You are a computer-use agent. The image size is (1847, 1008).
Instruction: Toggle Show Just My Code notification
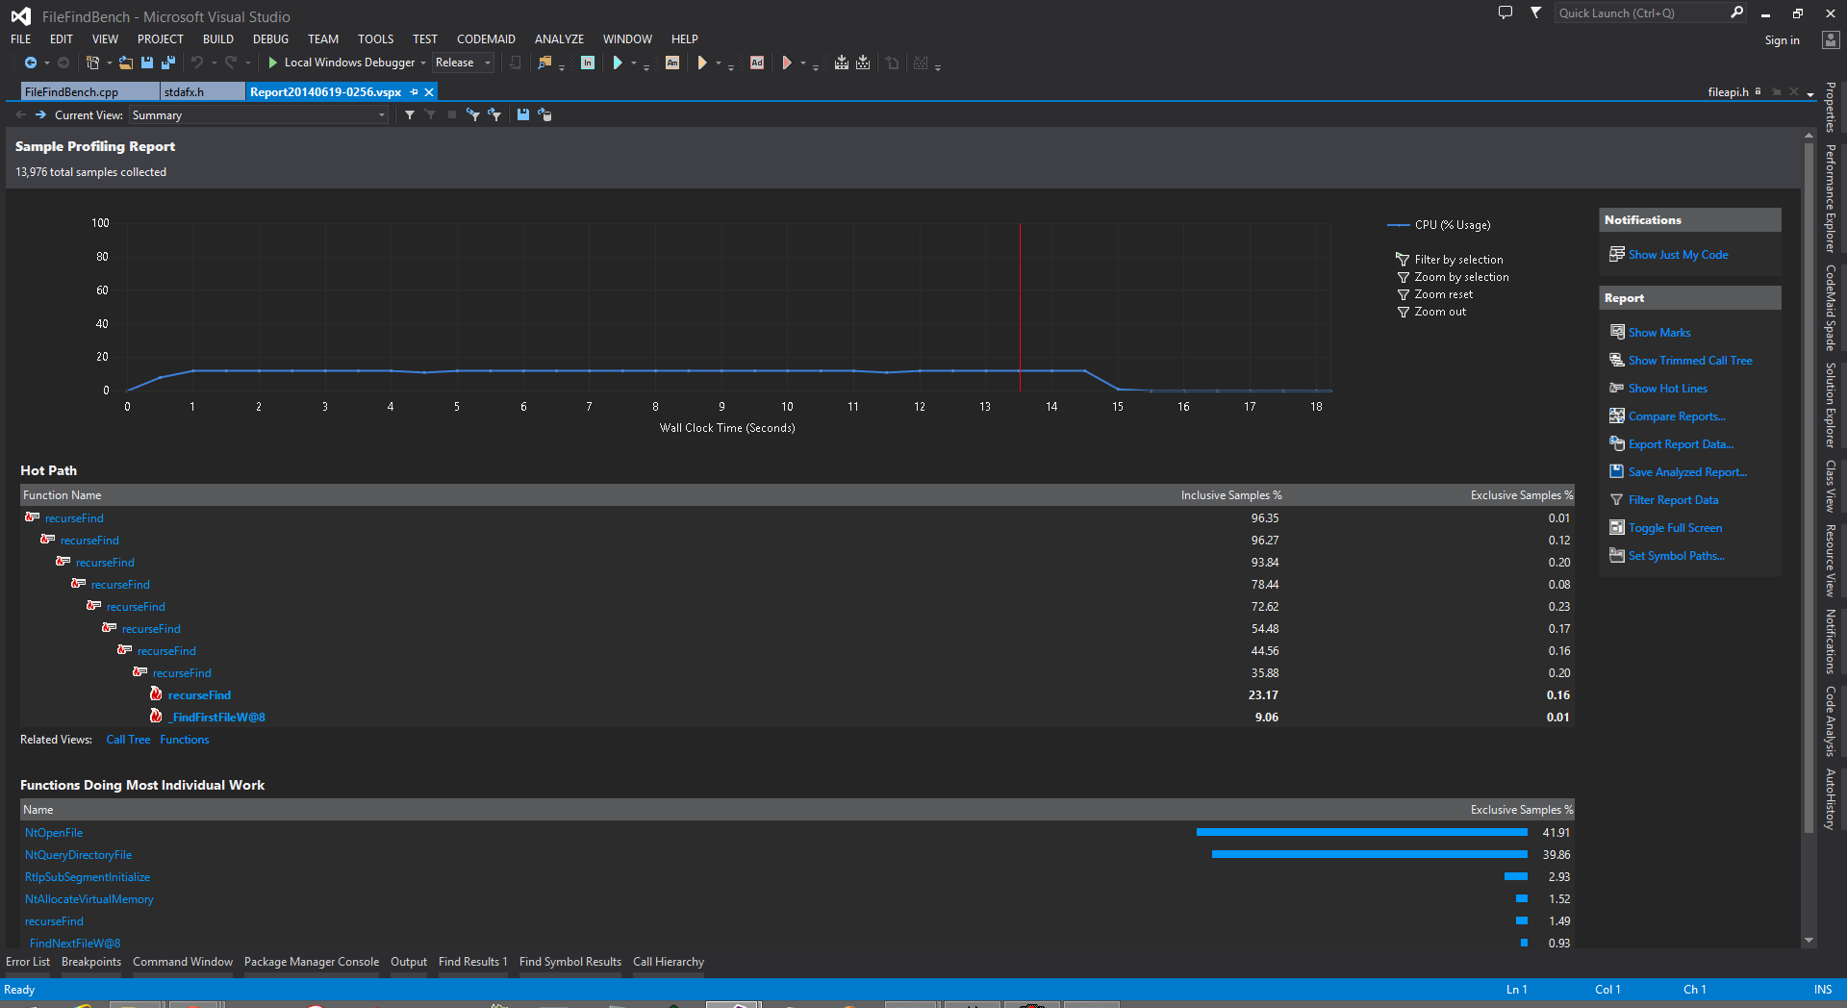click(1678, 255)
